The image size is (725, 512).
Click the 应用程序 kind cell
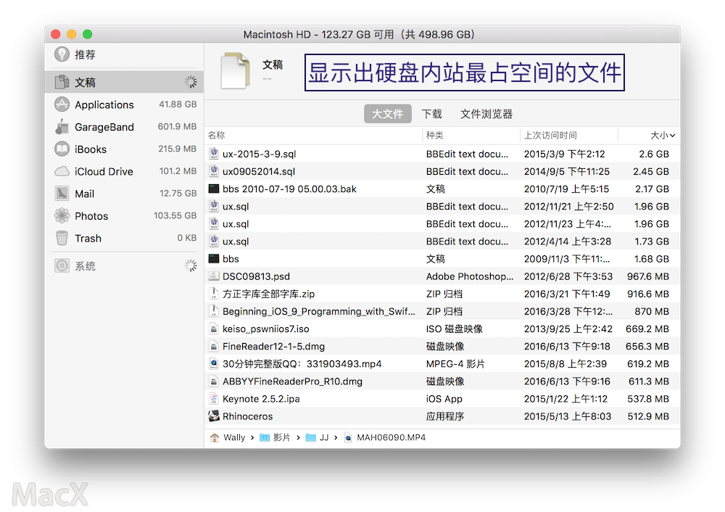tap(445, 416)
